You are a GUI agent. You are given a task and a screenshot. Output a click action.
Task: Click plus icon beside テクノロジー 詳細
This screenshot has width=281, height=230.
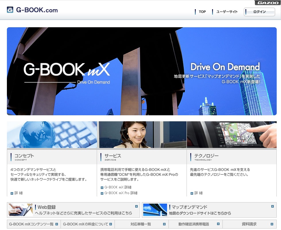192,193
